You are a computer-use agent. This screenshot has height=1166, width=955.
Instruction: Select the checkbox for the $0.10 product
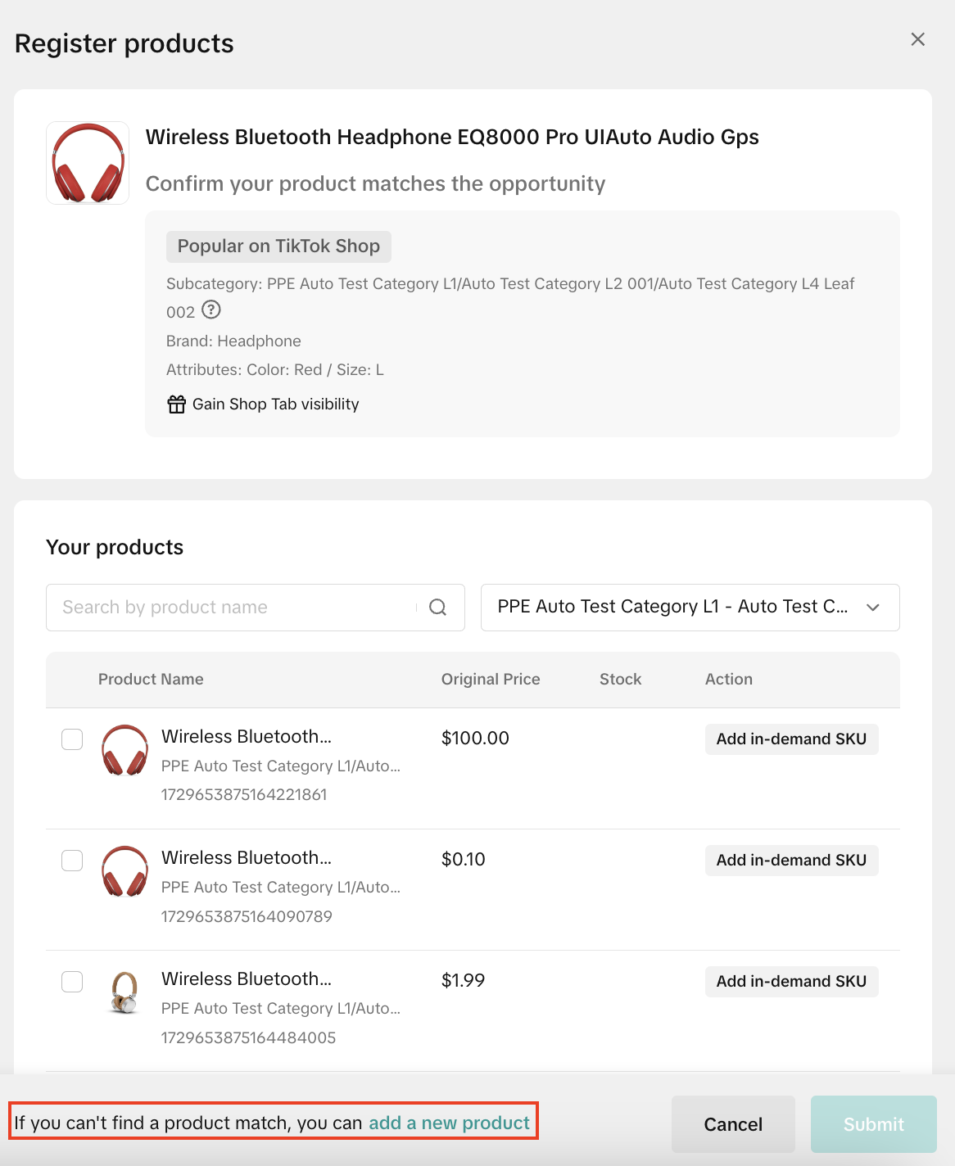point(72,861)
